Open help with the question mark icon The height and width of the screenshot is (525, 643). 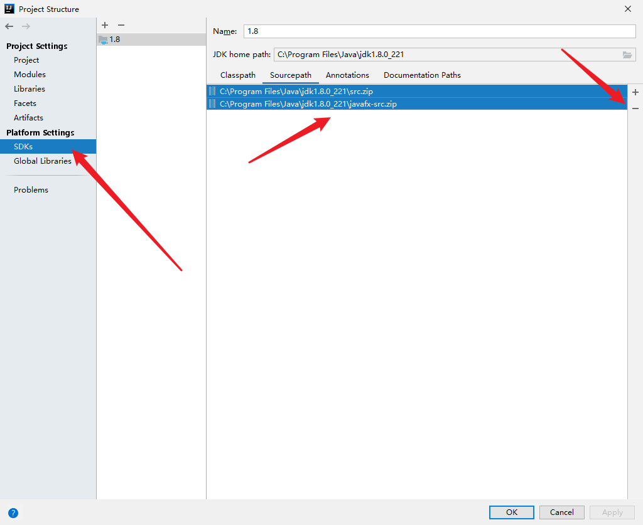[13, 512]
